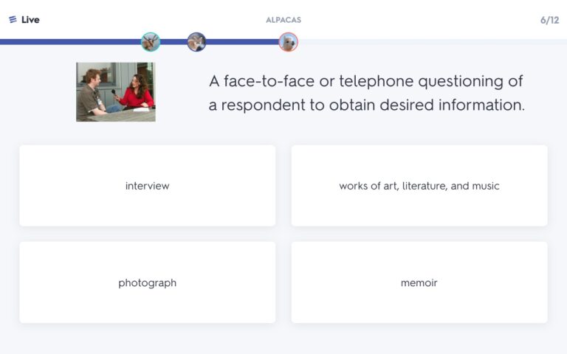This screenshot has height=354, width=567.
Task: Click the word "respondent" in the question
Action: [x=263, y=105]
